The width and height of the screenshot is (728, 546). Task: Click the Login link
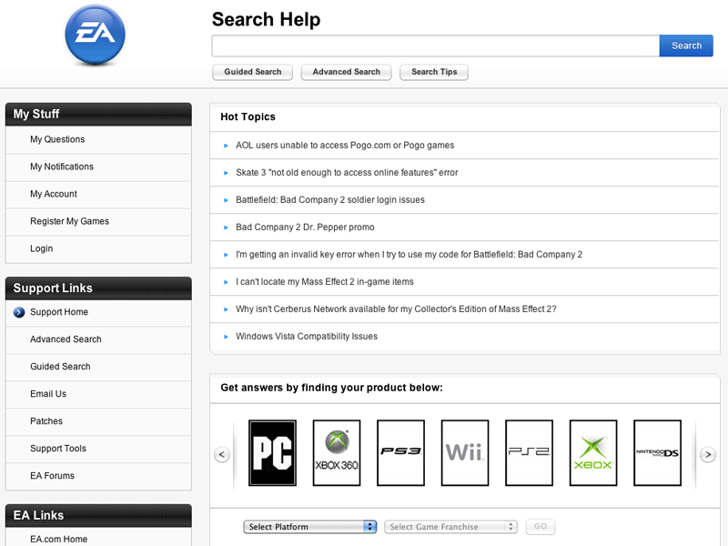pyautogui.click(x=41, y=248)
